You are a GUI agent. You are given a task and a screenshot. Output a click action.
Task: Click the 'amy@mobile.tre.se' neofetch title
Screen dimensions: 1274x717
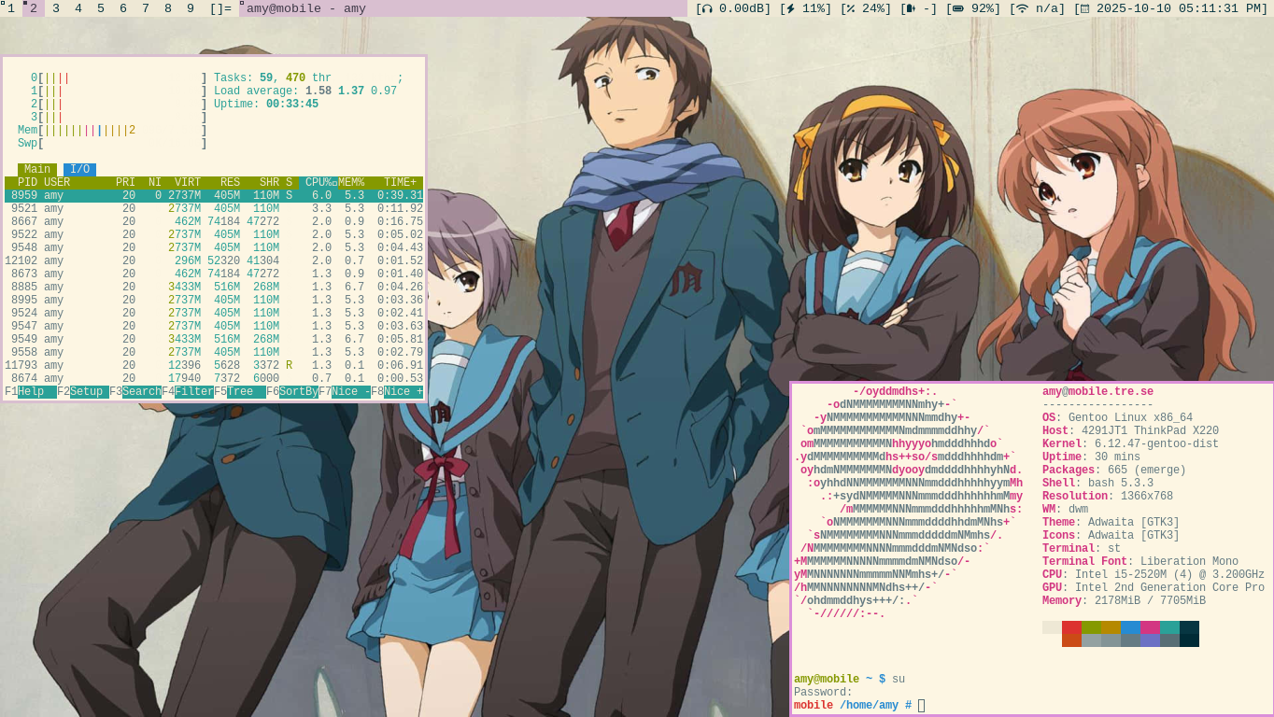tap(1097, 392)
